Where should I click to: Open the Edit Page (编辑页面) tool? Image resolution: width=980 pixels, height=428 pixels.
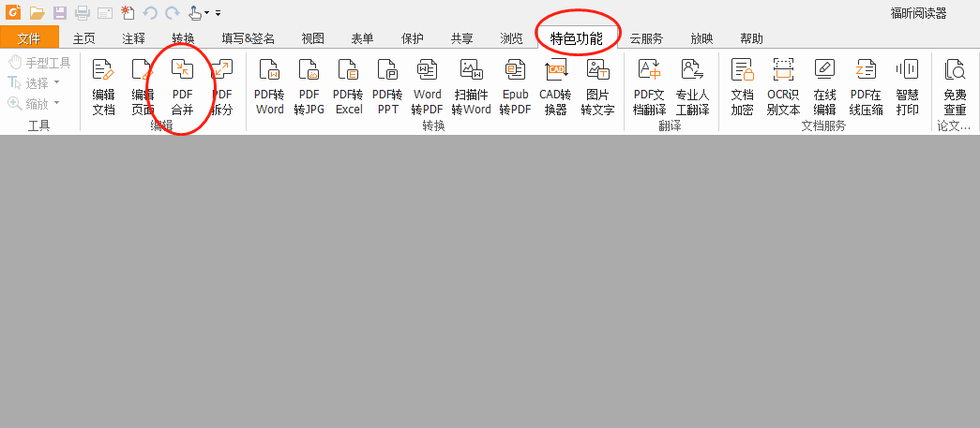[x=143, y=87]
